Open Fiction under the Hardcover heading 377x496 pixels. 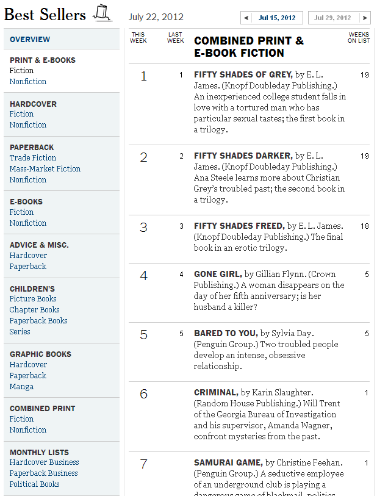(x=21, y=114)
